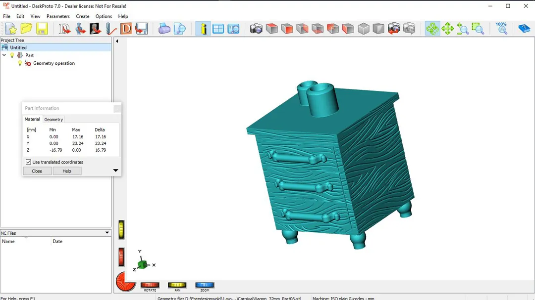Click the default view camera icon
The height and width of the screenshot is (300, 535).
tap(256, 29)
